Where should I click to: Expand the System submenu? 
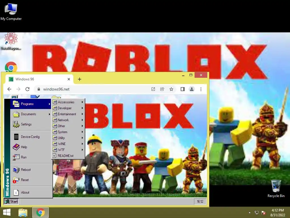(68, 132)
